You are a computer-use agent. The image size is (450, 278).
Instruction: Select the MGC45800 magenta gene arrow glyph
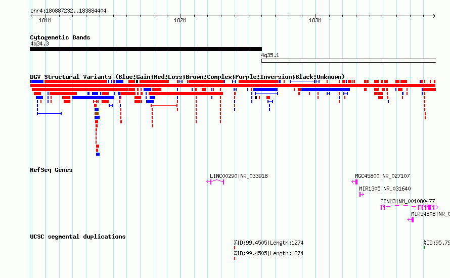[354, 182]
